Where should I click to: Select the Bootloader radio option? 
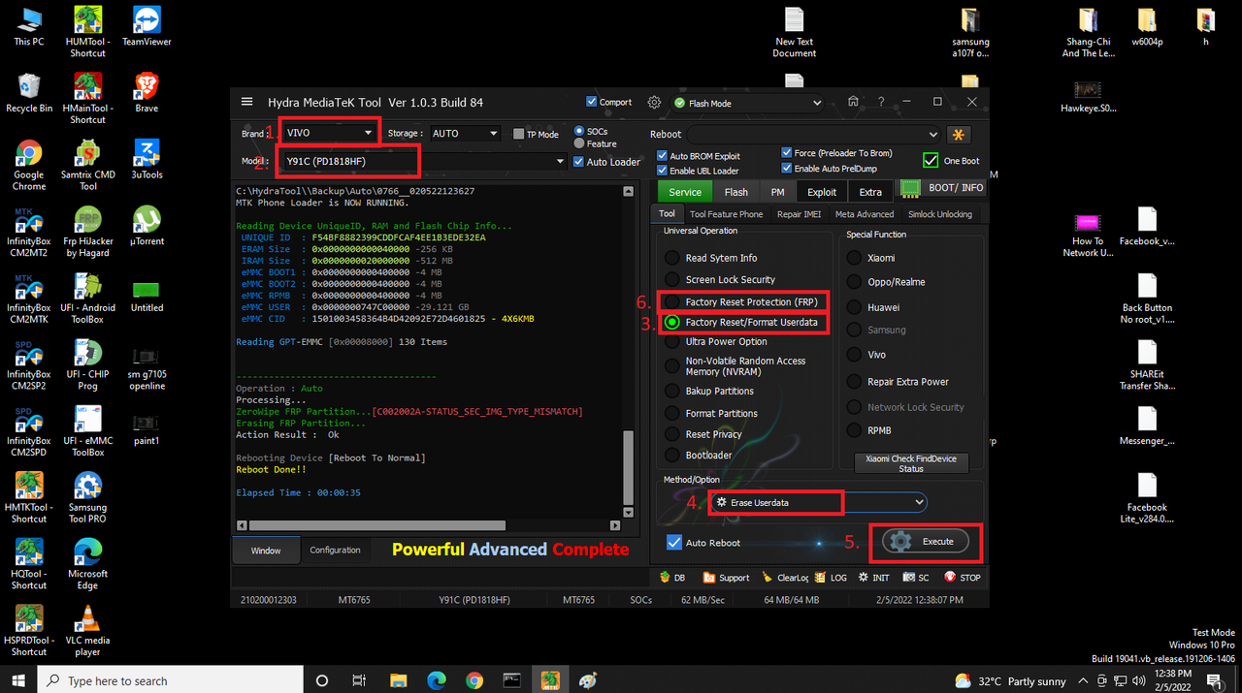click(x=699, y=455)
